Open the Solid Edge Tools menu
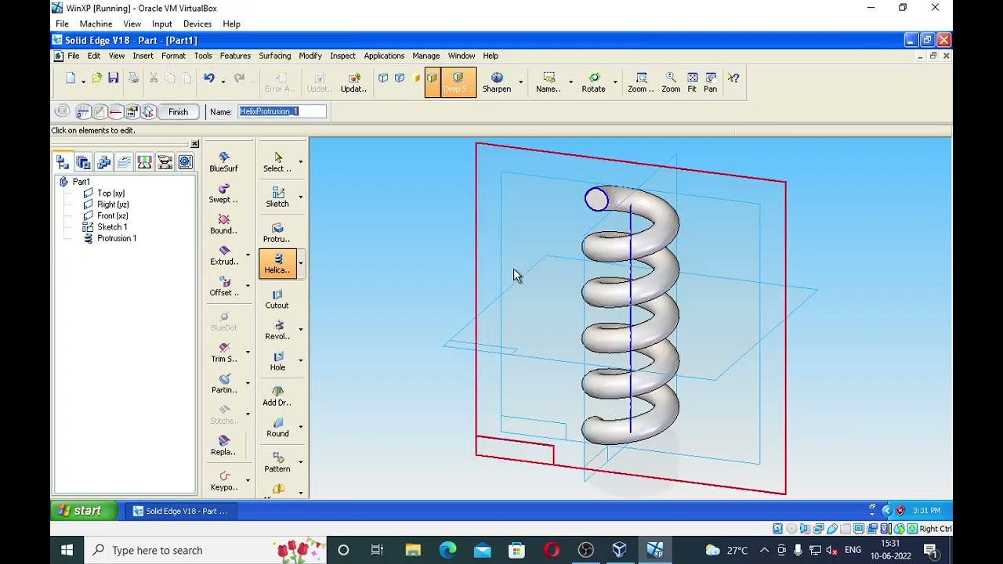 coord(203,56)
